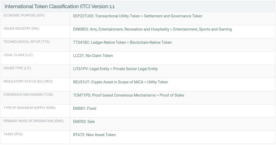Click the EMO92 Sale value
The width and height of the screenshot is (276, 145).
tap(84, 122)
